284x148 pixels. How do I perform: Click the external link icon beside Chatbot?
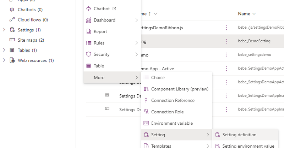pyautogui.click(x=114, y=8)
